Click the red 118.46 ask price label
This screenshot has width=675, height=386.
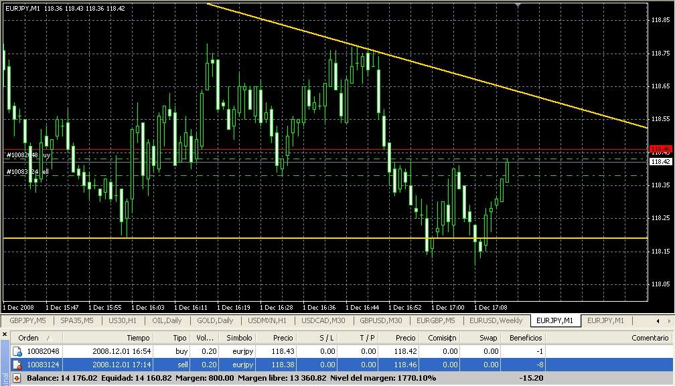coord(660,149)
